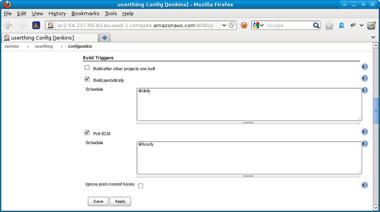Click the Save button
The image size is (380, 212).
pos(98,201)
